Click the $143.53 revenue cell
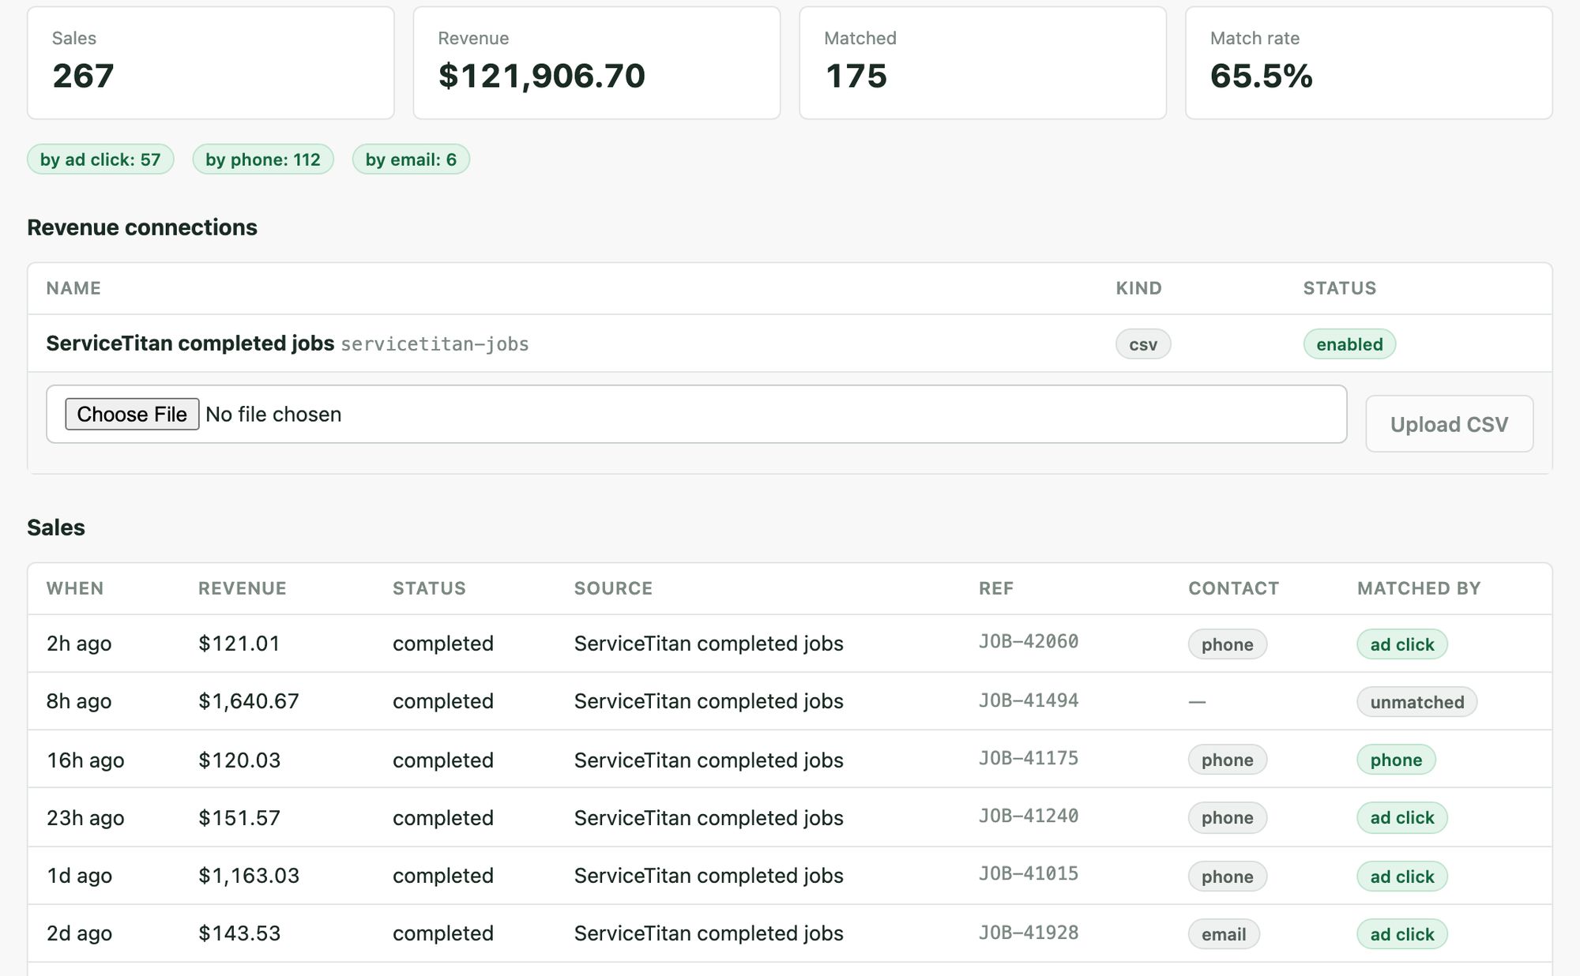Viewport: 1580px width, 976px height. coord(239,933)
